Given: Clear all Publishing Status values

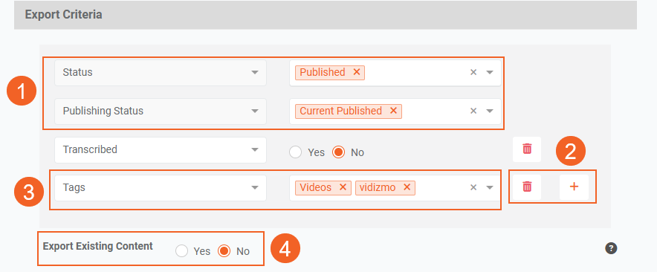Looking at the screenshot, I should (473, 111).
